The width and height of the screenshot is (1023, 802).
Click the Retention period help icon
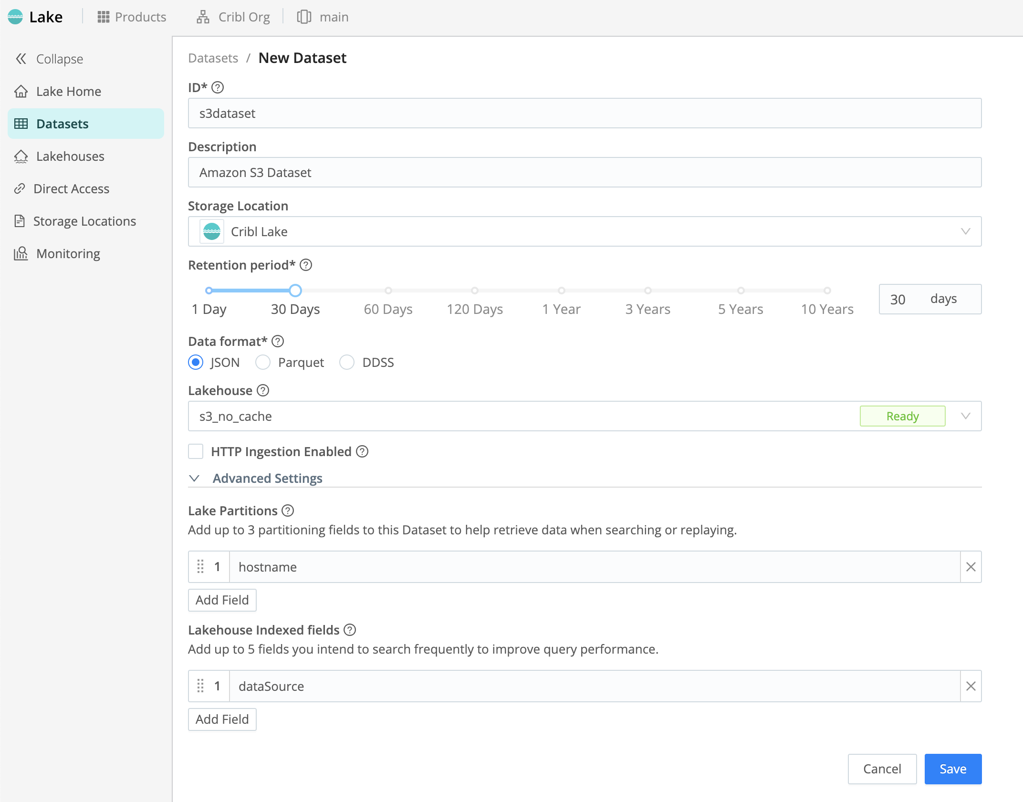coord(306,265)
